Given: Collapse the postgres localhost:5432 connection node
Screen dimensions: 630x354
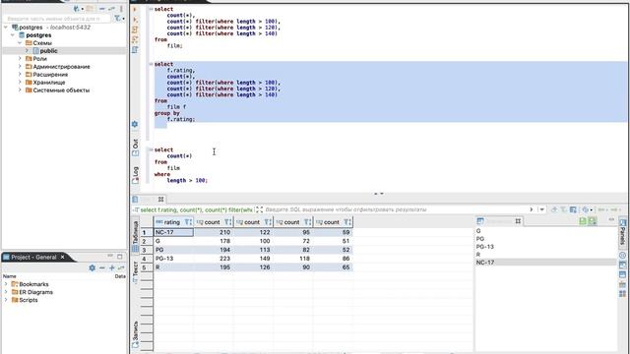Looking at the screenshot, I should coord(6,28).
